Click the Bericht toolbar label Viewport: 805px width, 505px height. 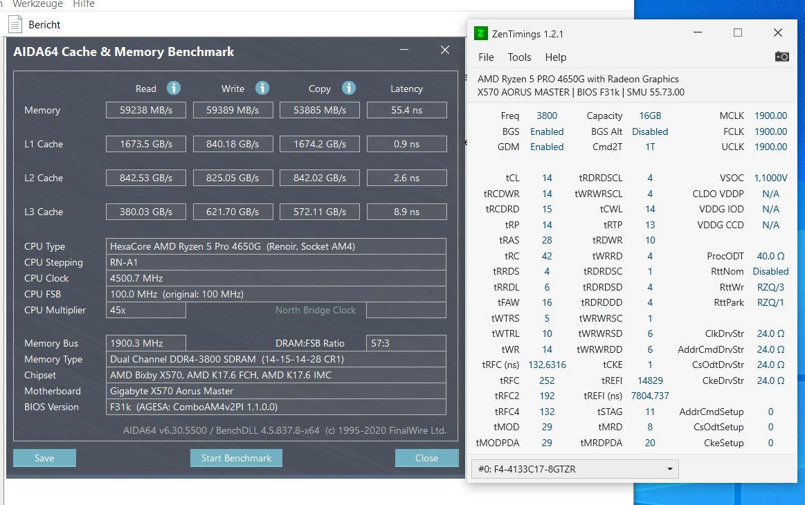pyautogui.click(x=44, y=25)
